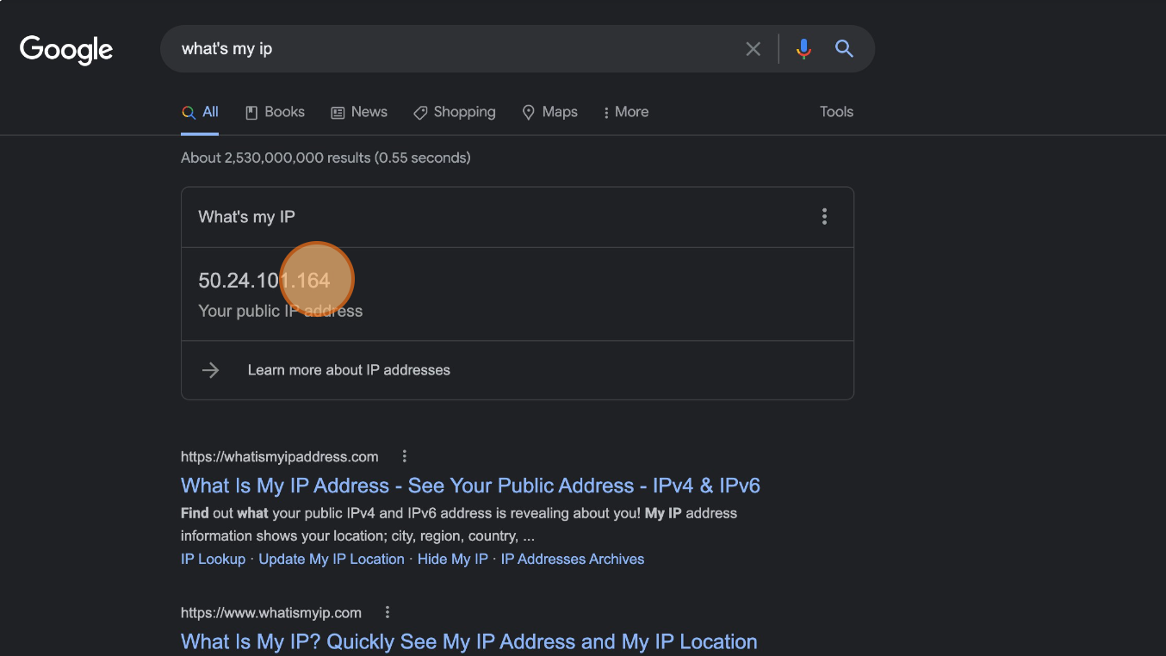Select the All results tab

coord(200,112)
